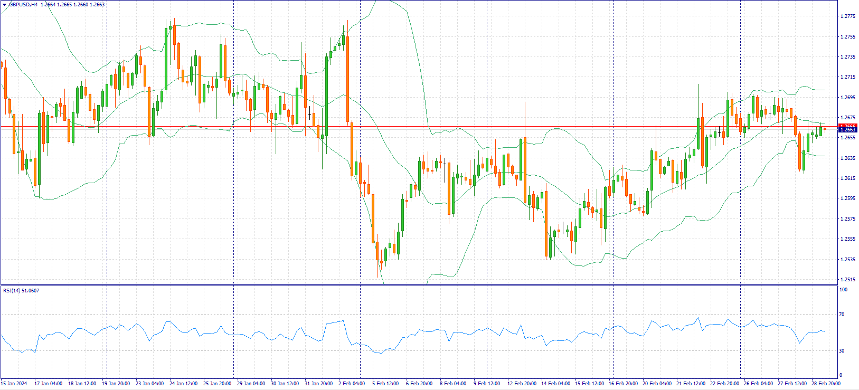The image size is (859, 390).
Task: Click the 1.2535 level on the price scale
Action: 847,260
